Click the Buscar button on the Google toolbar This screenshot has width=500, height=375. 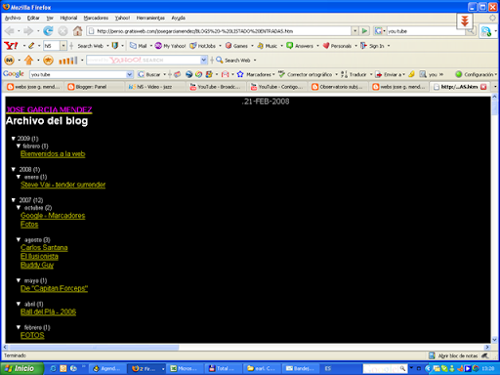click(149, 74)
